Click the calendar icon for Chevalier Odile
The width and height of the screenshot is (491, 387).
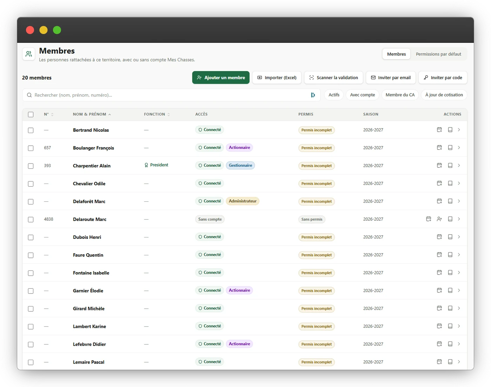point(439,184)
